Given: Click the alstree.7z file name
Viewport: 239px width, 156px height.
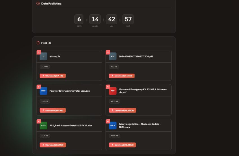Looking at the screenshot, I should point(55,56).
